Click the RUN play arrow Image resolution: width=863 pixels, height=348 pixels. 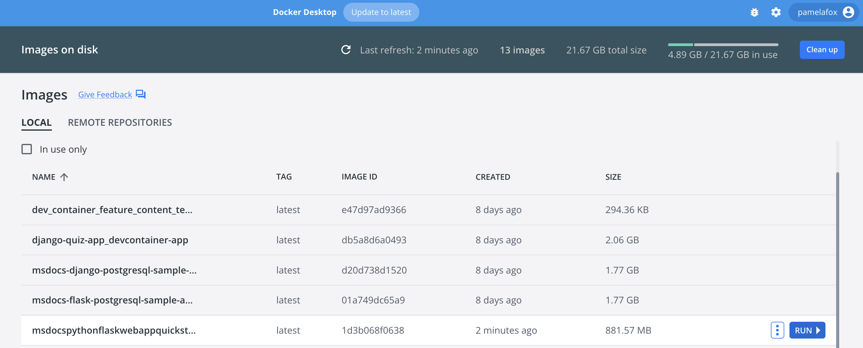818,330
